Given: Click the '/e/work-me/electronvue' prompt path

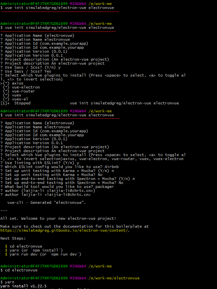Looking at the screenshot, I should pyautogui.click(x=114, y=278).
